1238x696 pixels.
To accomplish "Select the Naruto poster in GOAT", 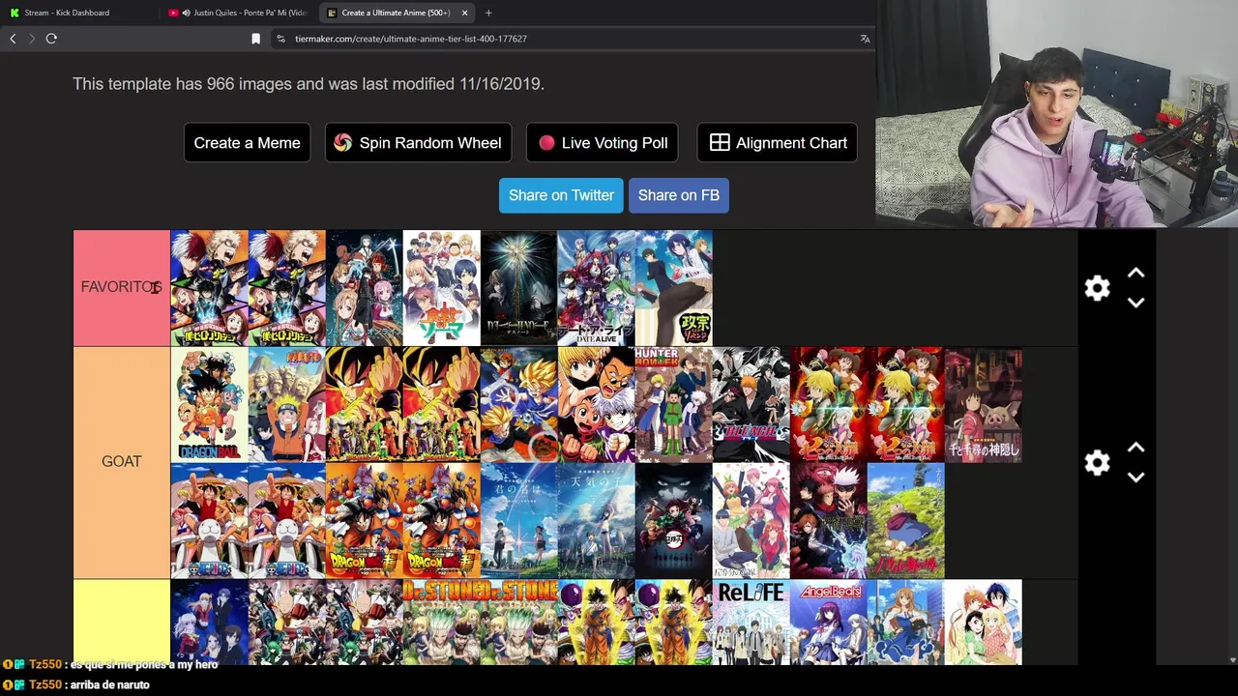I will click(x=287, y=404).
